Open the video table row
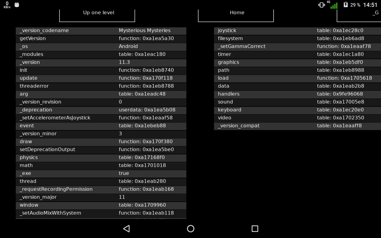 pyautogui.click(x=297, y=118)
